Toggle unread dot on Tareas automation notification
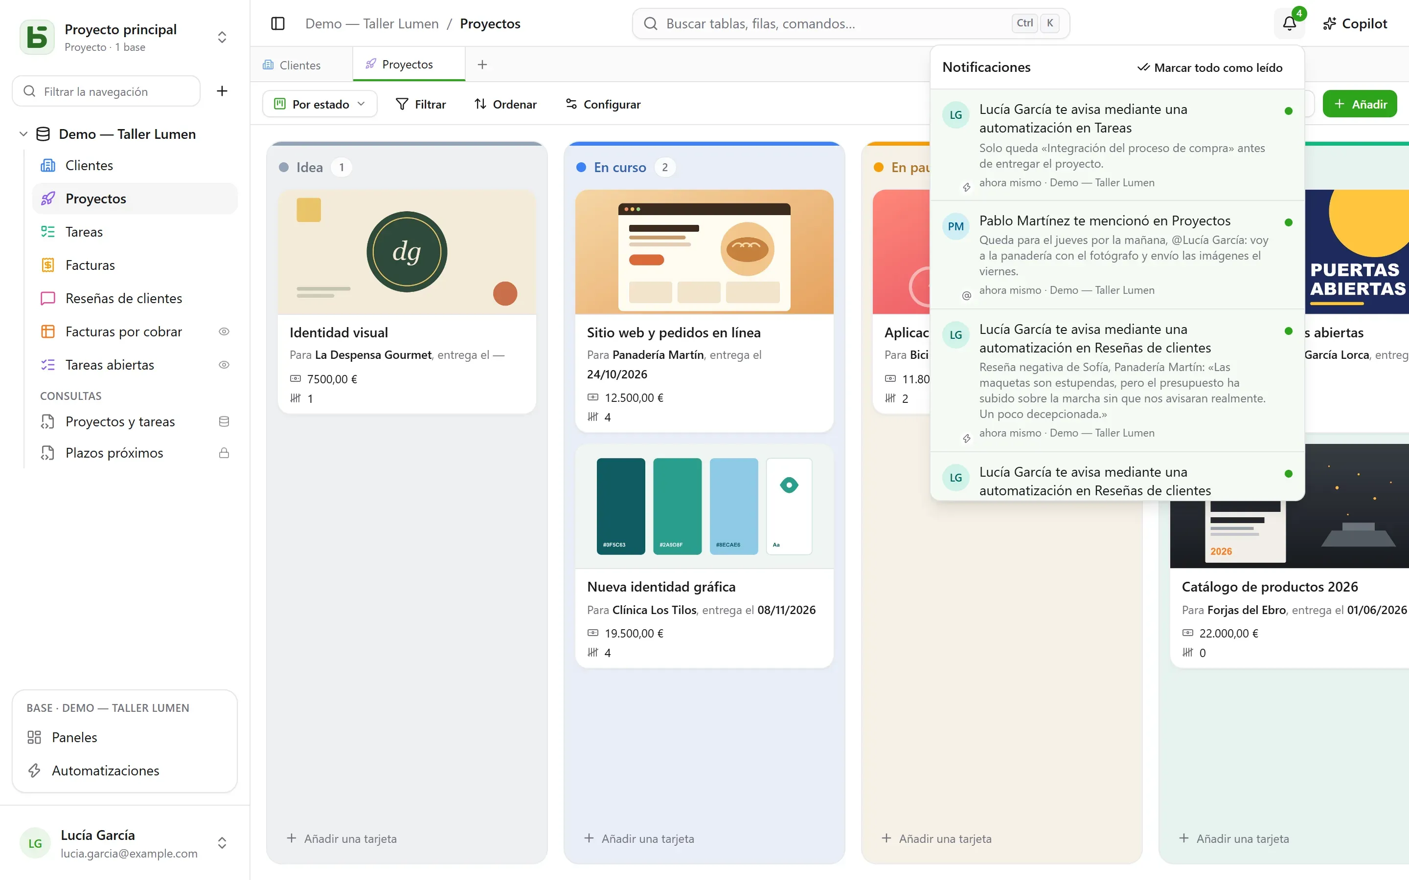This screenshot has width=1409, height=880. tap(1289, 110)
